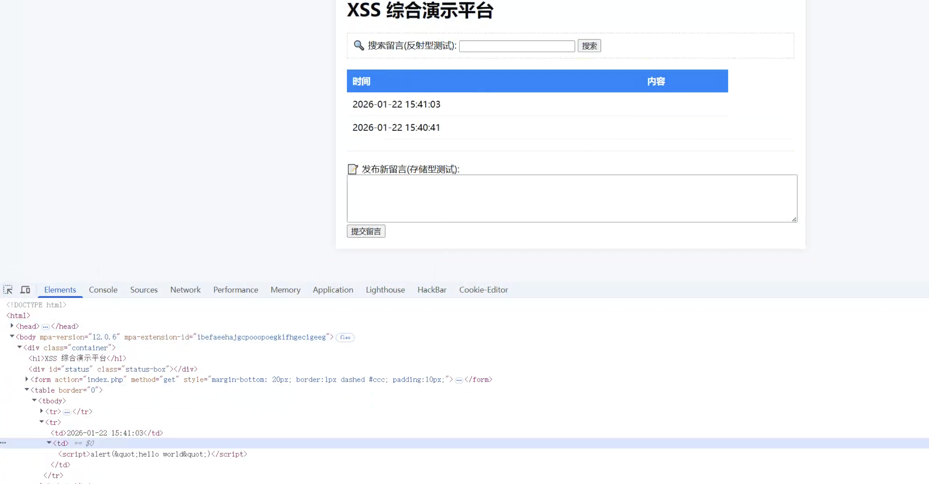
Task: Collapse the body element node
Action: 12,337
